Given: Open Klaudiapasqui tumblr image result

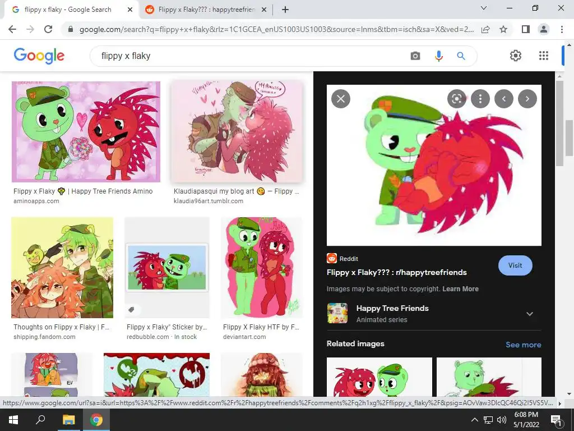Looking at the screenshot, I should tap(237, 131).
